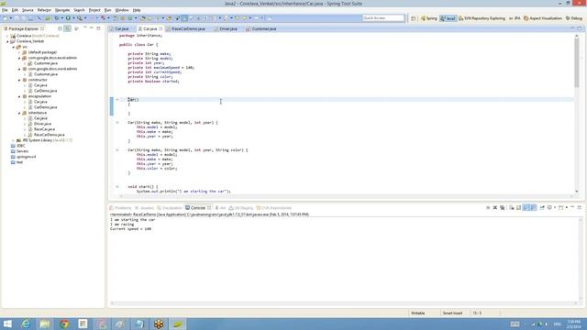The image size is (587, 330).
Task: Maximize the Package Explorer panel
Action: click(98, 28)
